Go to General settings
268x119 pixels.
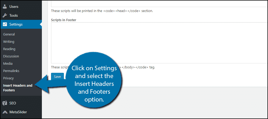(x=9, y=34)
